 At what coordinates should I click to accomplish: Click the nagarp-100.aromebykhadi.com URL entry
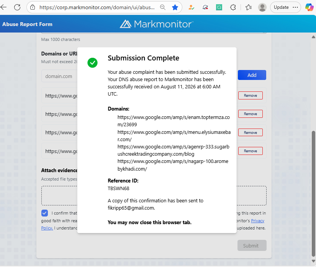[x=173, y=165]
